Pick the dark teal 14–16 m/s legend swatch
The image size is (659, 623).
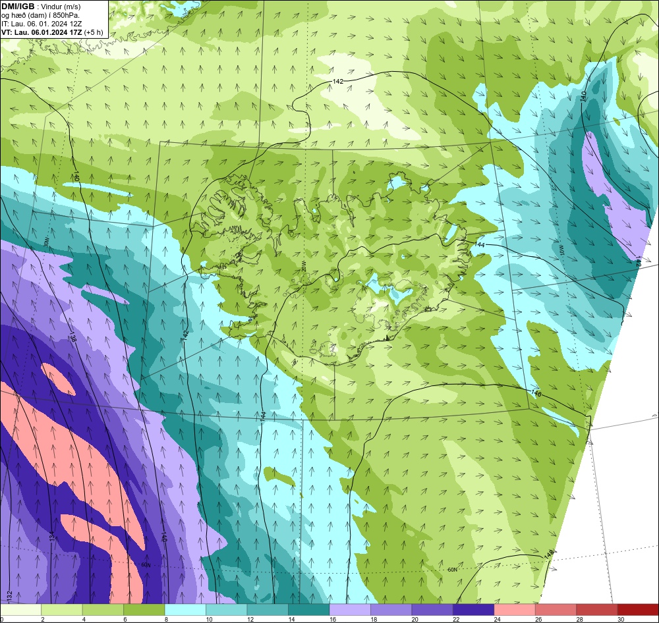point(309,610)
